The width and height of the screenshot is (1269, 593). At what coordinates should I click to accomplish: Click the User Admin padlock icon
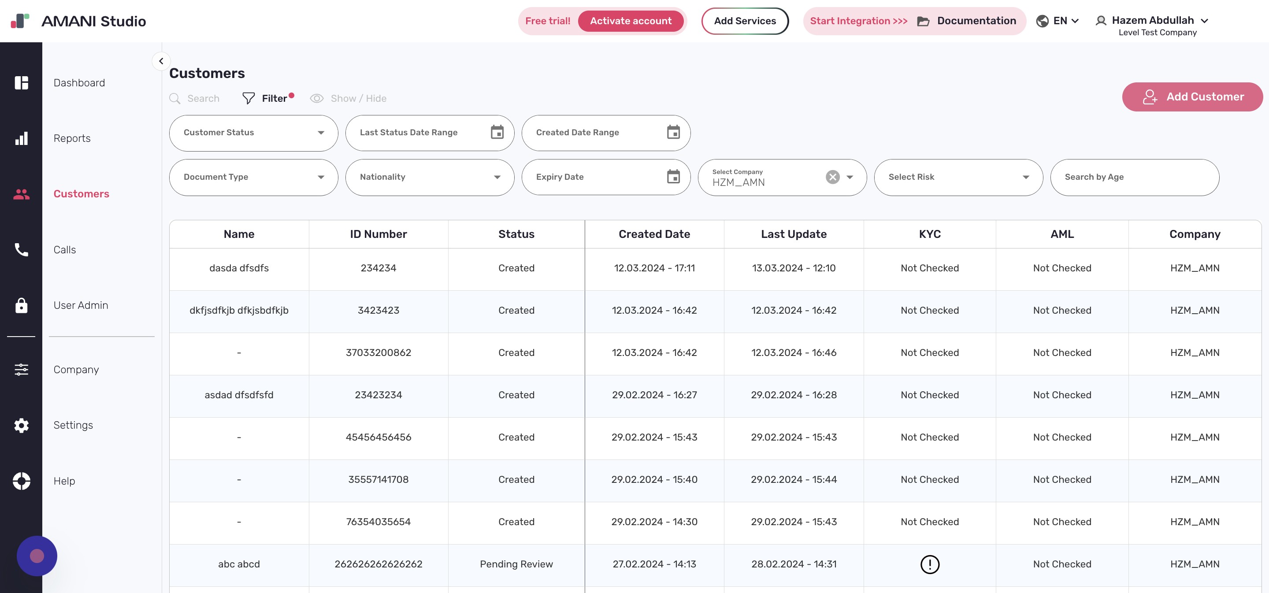coord(21,305)
